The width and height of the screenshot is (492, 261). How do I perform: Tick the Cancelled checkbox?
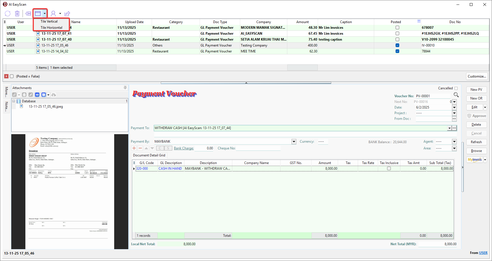click(x=456, y=88)
